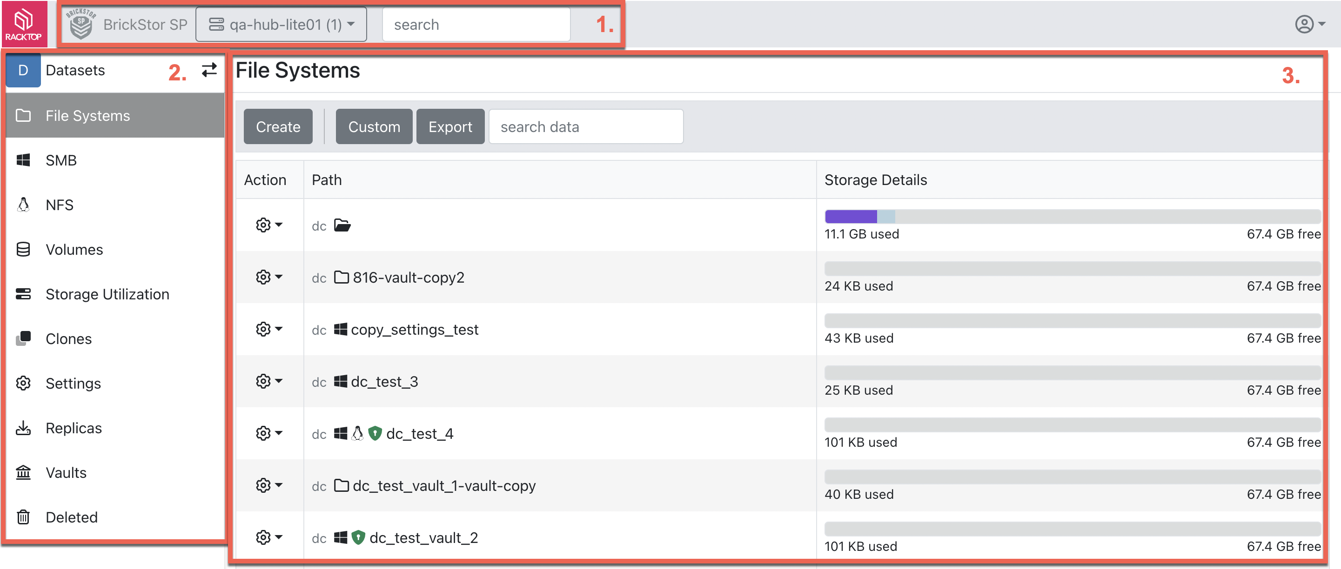Click the Datasets D badge
Viewport: 1341px width, 569px height.
pyautogui.click(x=23, y=70)
